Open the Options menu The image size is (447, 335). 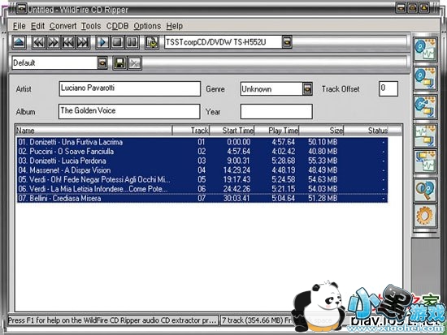coord(147,26)
